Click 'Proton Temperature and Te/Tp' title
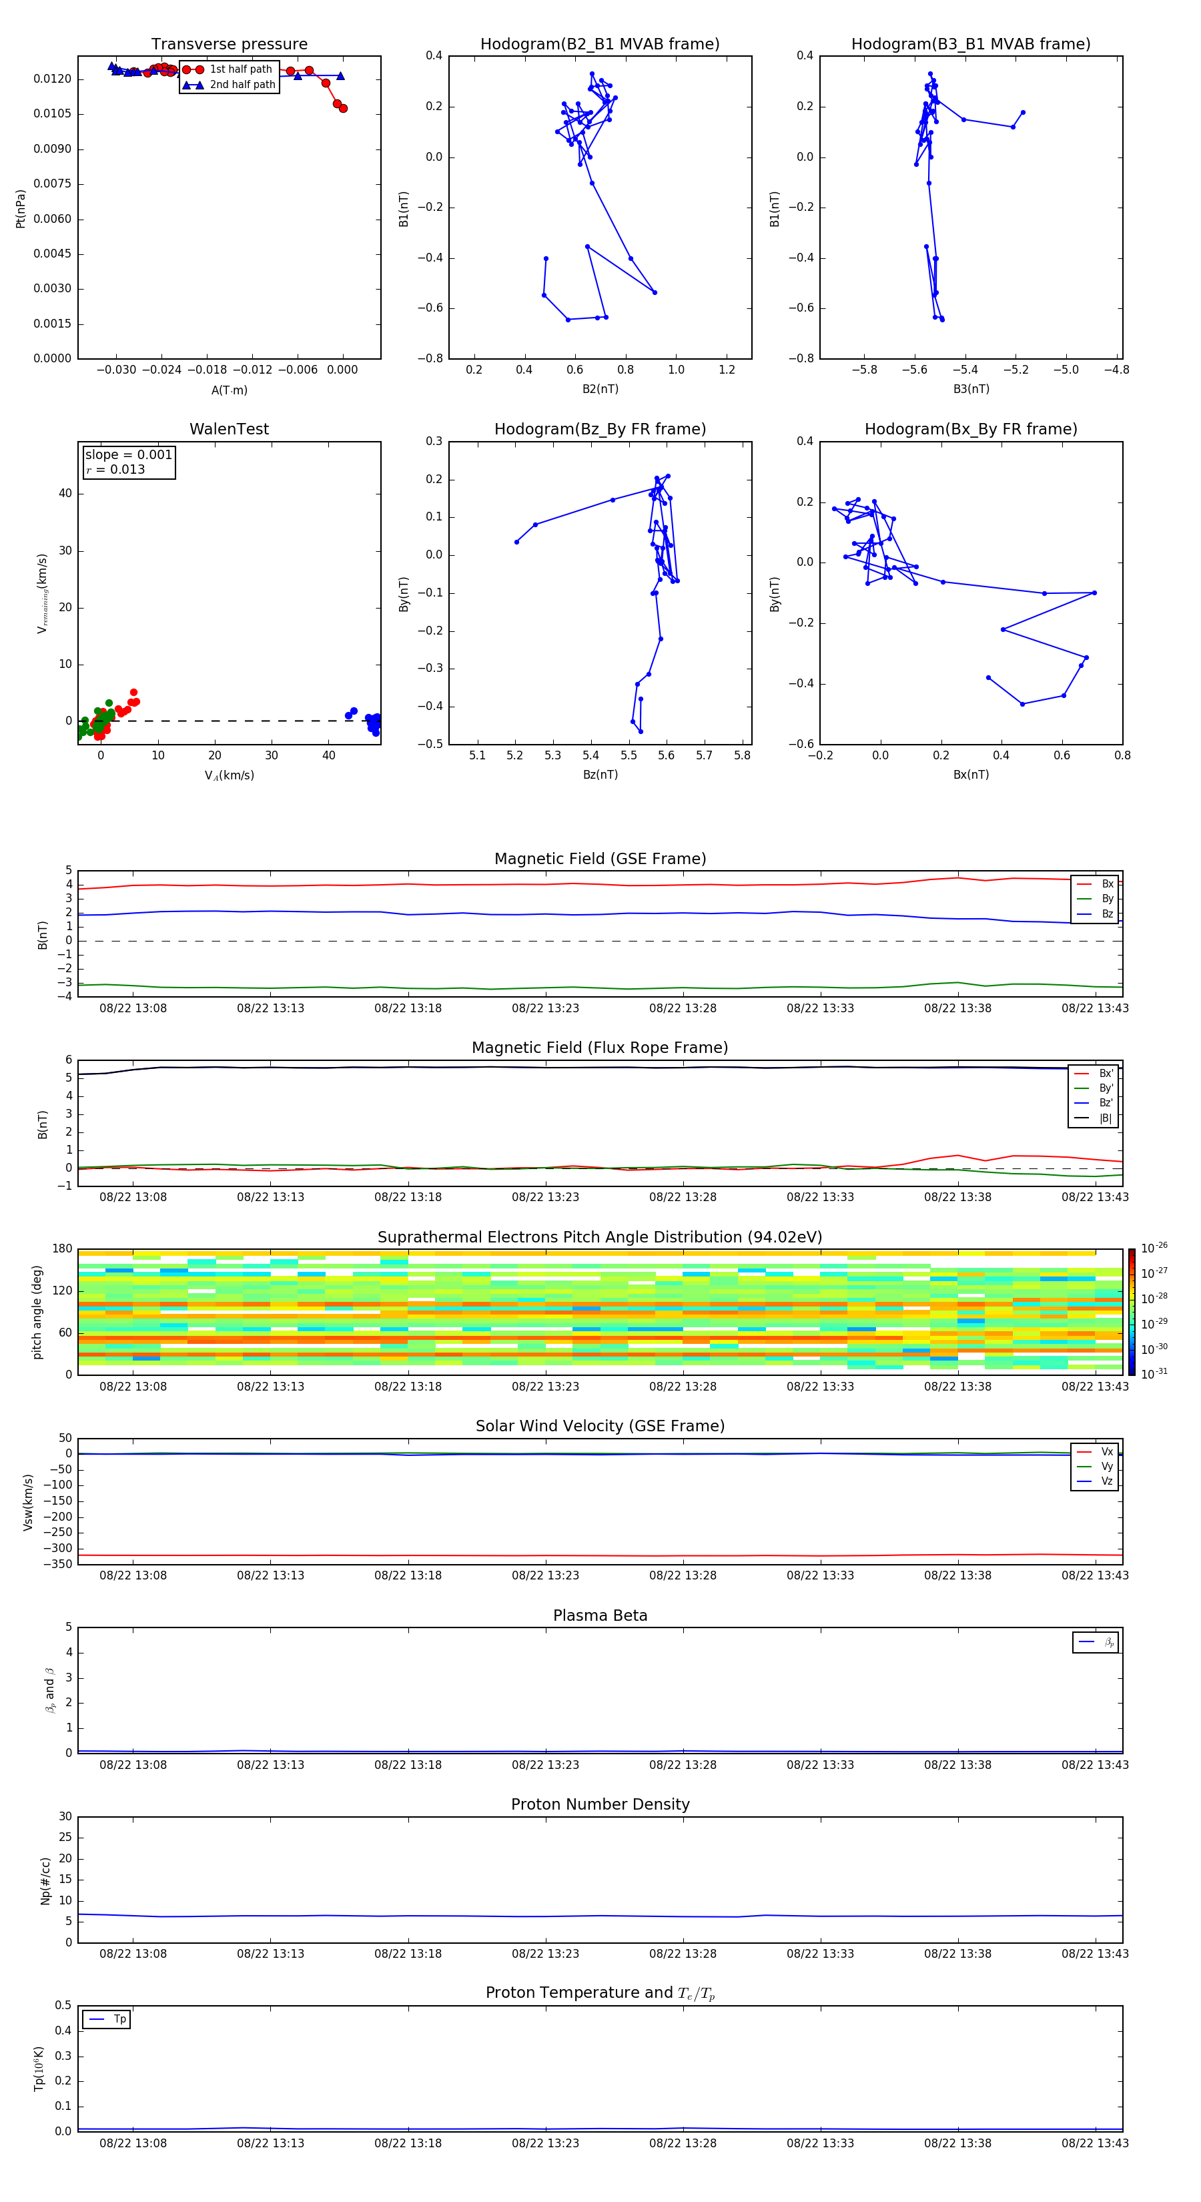This screenshot has height=2202, width=1201. (x=600, y=1993)
